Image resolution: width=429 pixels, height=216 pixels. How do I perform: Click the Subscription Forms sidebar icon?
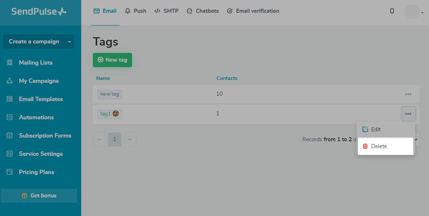click(10, 136)
